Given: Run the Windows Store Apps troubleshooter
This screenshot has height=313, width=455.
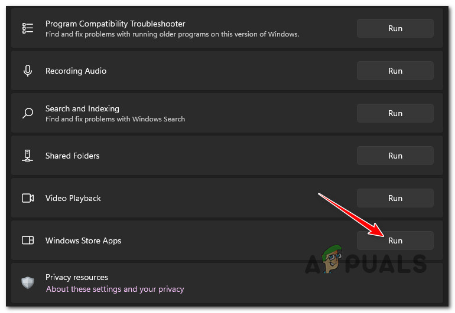Looking at the screenshot, I should click(395, 240).
